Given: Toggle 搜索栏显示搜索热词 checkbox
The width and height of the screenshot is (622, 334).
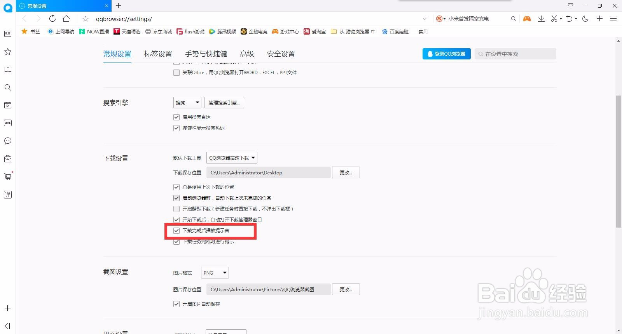Looking at the screenshot, I should (x=176, y=128).
